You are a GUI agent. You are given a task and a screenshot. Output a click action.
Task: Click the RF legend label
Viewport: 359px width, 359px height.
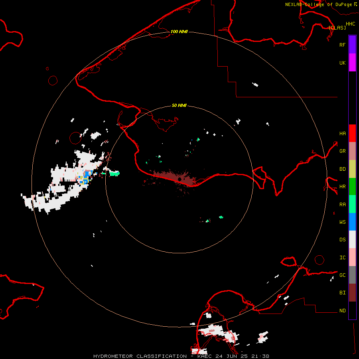click(342, 45)
